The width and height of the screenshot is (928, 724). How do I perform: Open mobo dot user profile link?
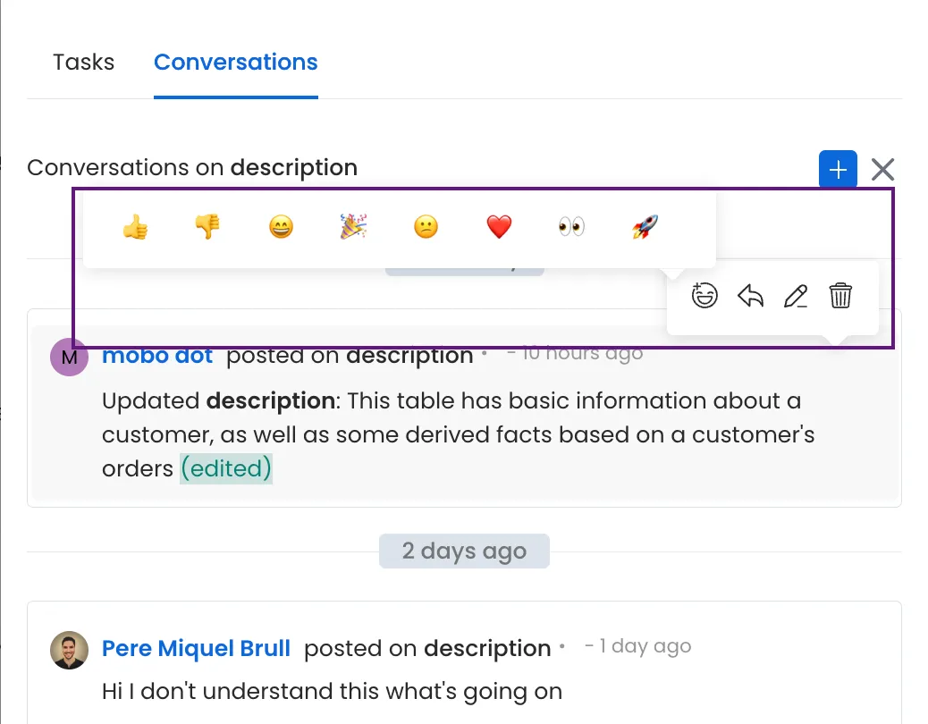[157, 356]
